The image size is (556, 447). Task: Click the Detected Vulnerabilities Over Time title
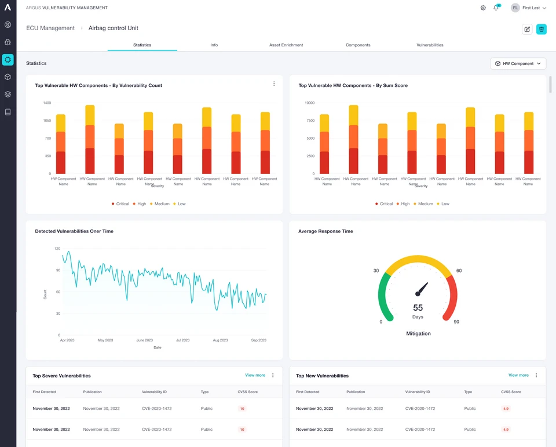(74, 231)
